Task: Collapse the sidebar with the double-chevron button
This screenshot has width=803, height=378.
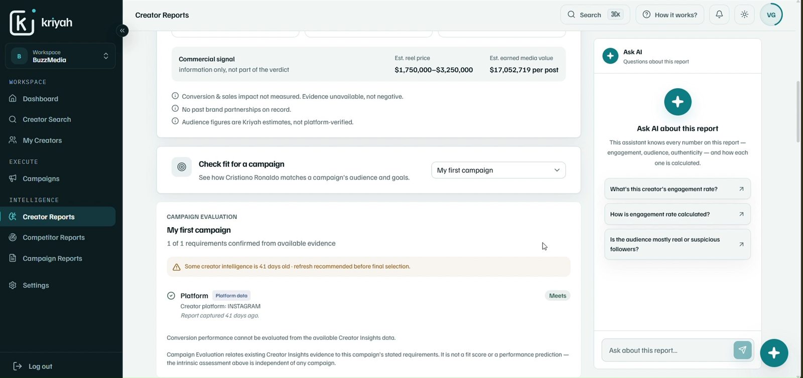Action: coord(122,31)
